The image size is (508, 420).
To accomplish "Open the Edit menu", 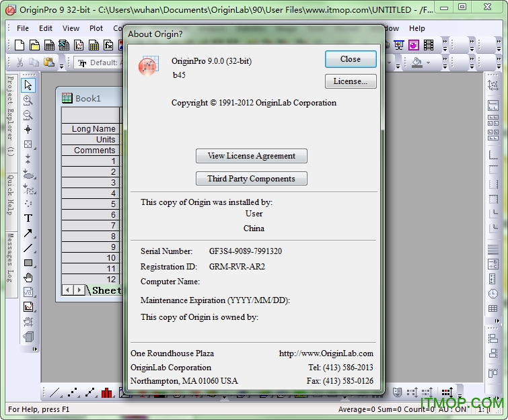I will (x=46, y=28).
